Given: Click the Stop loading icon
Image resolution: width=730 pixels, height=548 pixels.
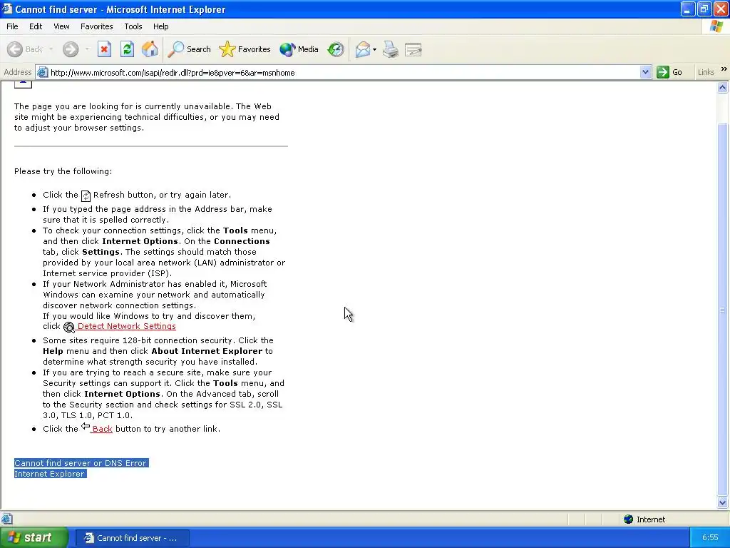Looking at the screenshot, I should tap(104, 49).
